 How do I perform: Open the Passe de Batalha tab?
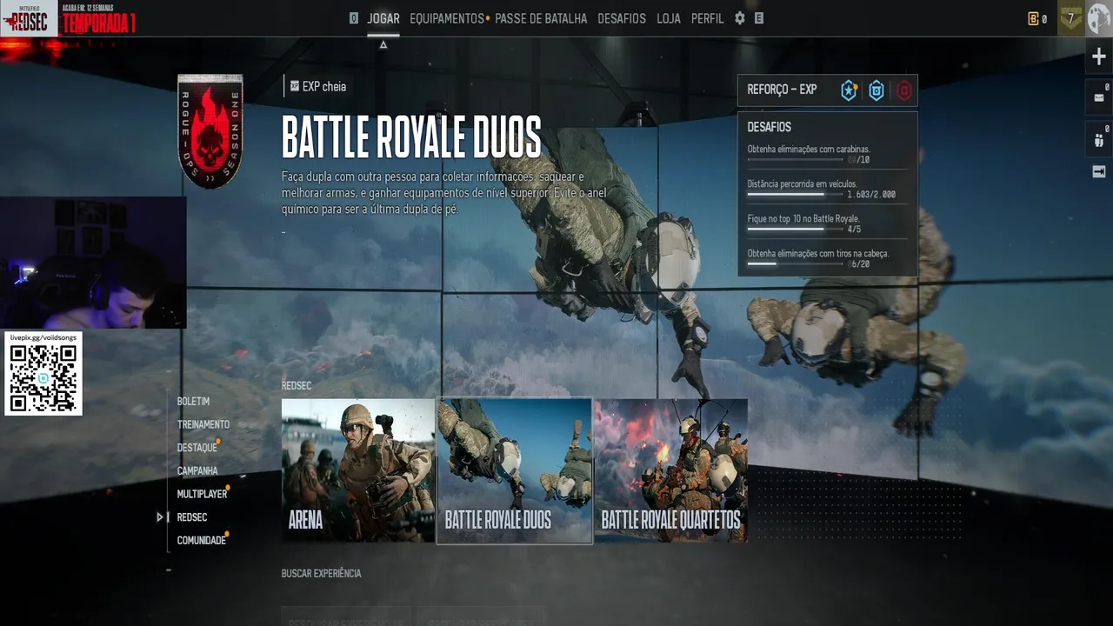coord(541,18)
